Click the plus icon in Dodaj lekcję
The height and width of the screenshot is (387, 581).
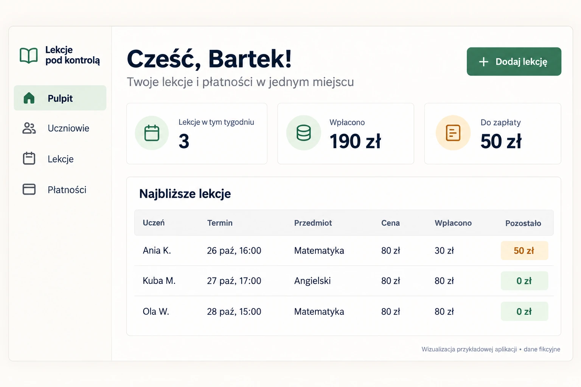pos(484,62)
